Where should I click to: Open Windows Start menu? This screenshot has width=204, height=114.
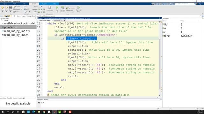tap(3, 112)
